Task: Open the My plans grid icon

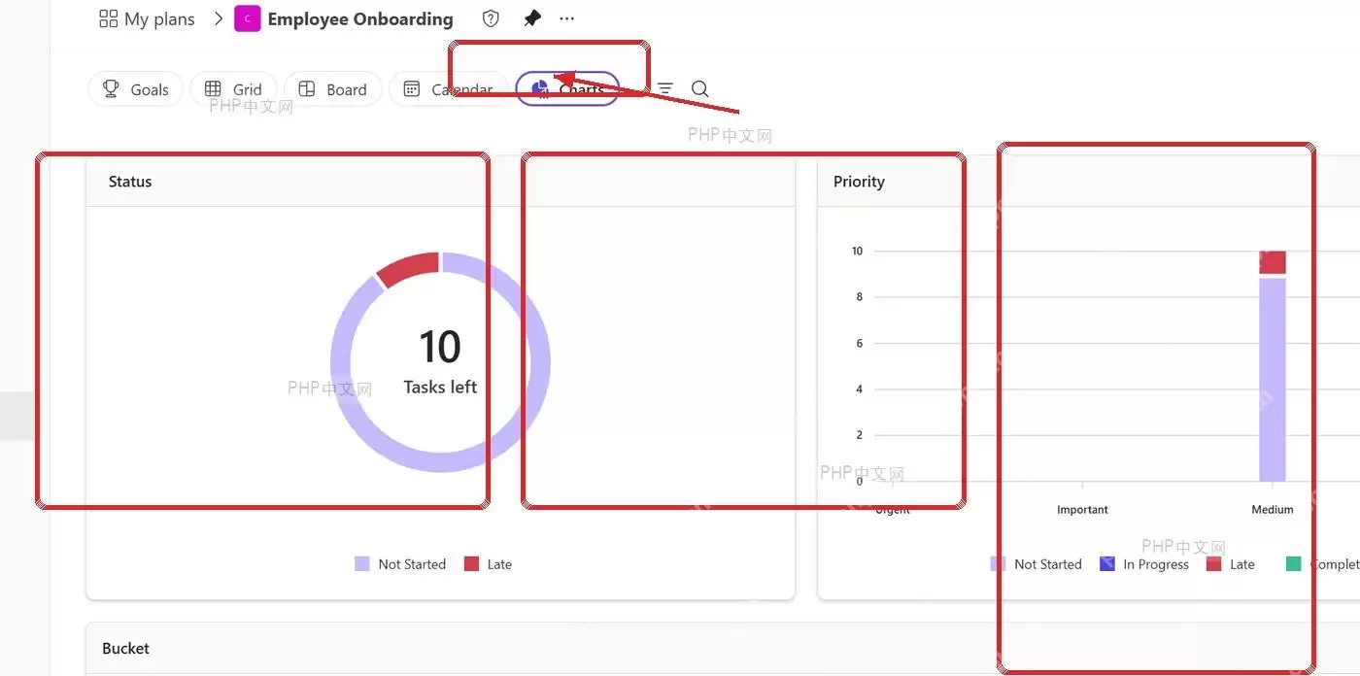Action: (108, 18)
